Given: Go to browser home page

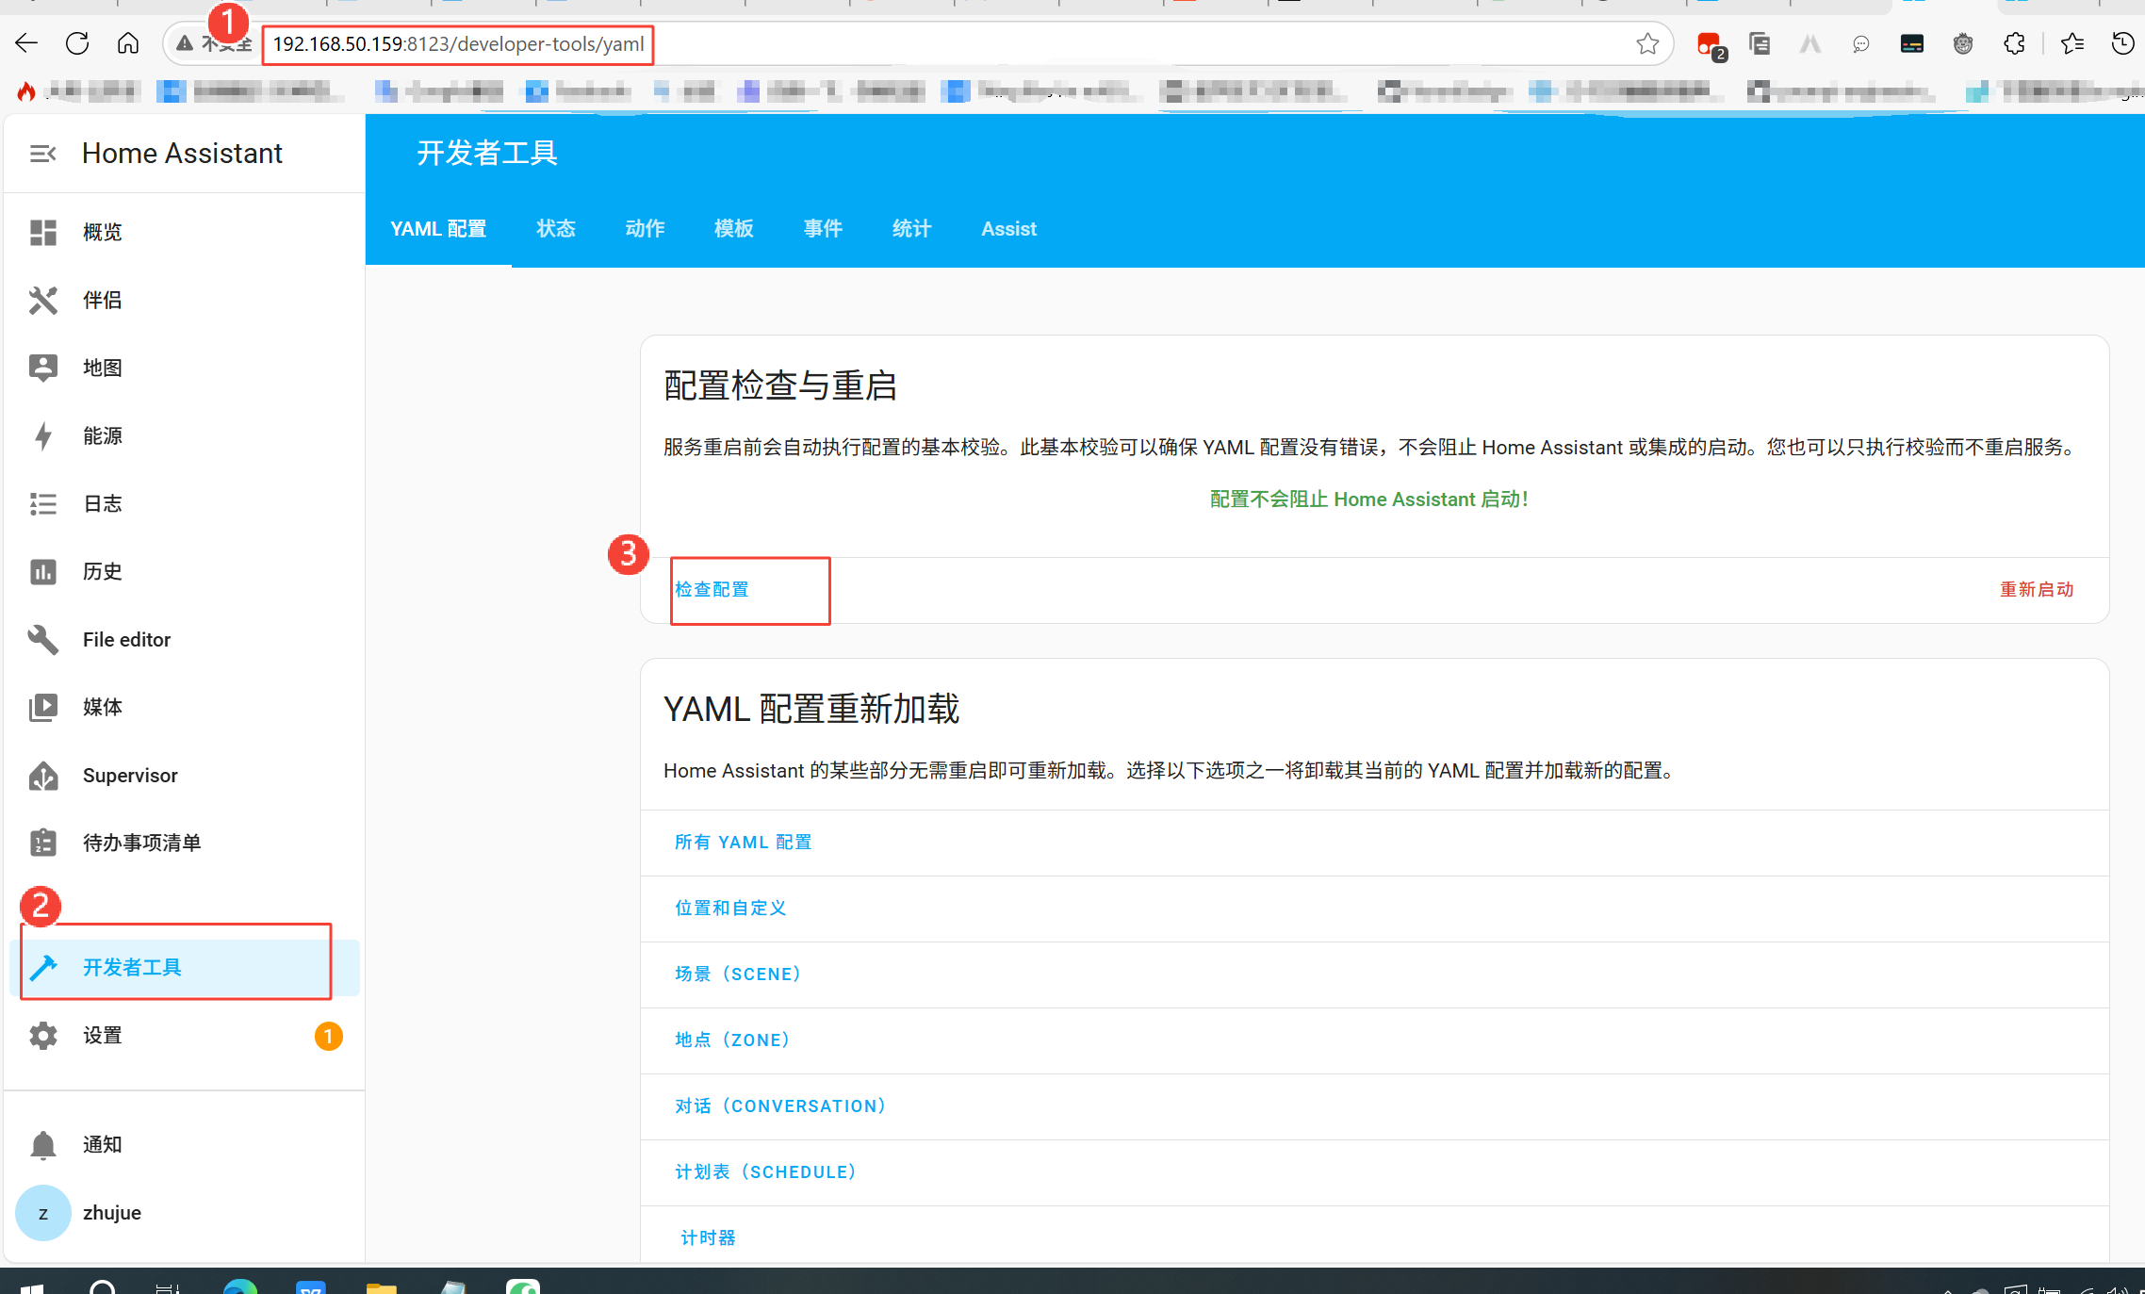Looking at the screenshot, I should (x=128, y=43).
